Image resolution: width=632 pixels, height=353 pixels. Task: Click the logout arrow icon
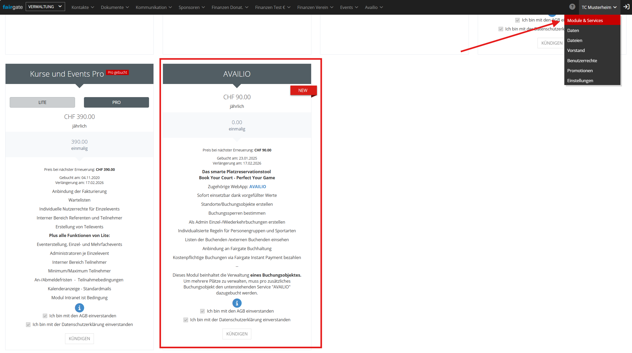(626, 7)
